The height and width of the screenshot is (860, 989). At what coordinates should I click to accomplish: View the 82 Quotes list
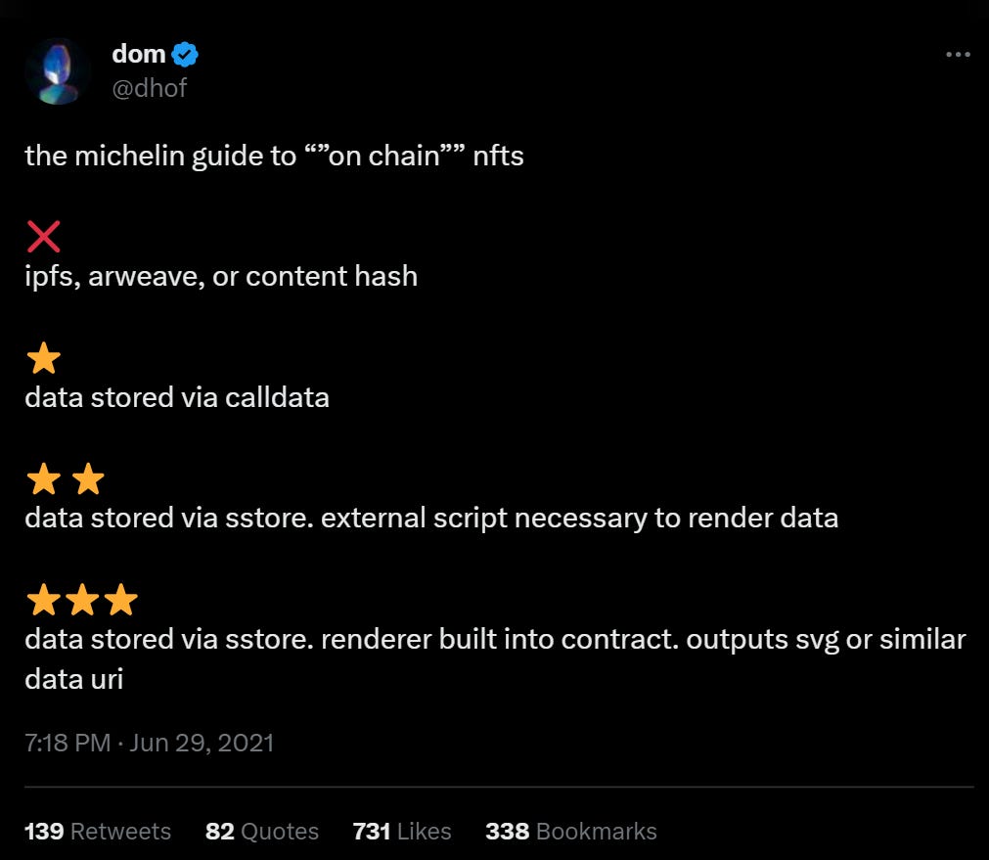pyautogui.click(x=262, y=832)
